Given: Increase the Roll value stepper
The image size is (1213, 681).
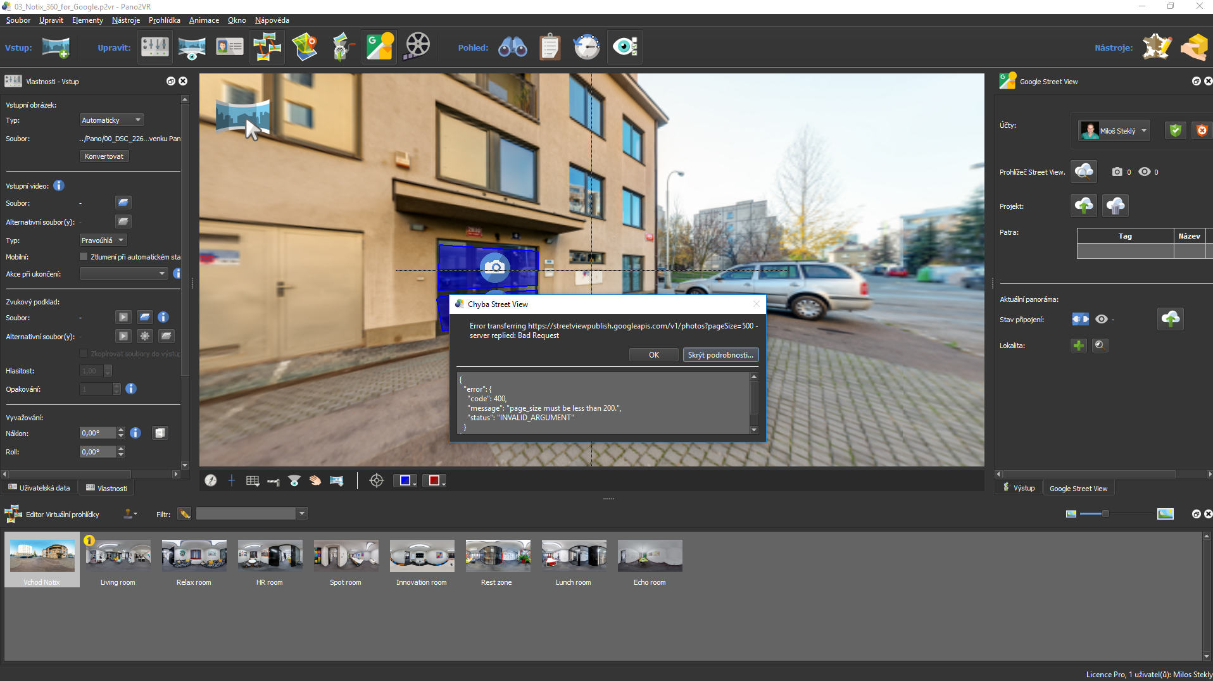Looking at the screenshot, I should 121,449.
